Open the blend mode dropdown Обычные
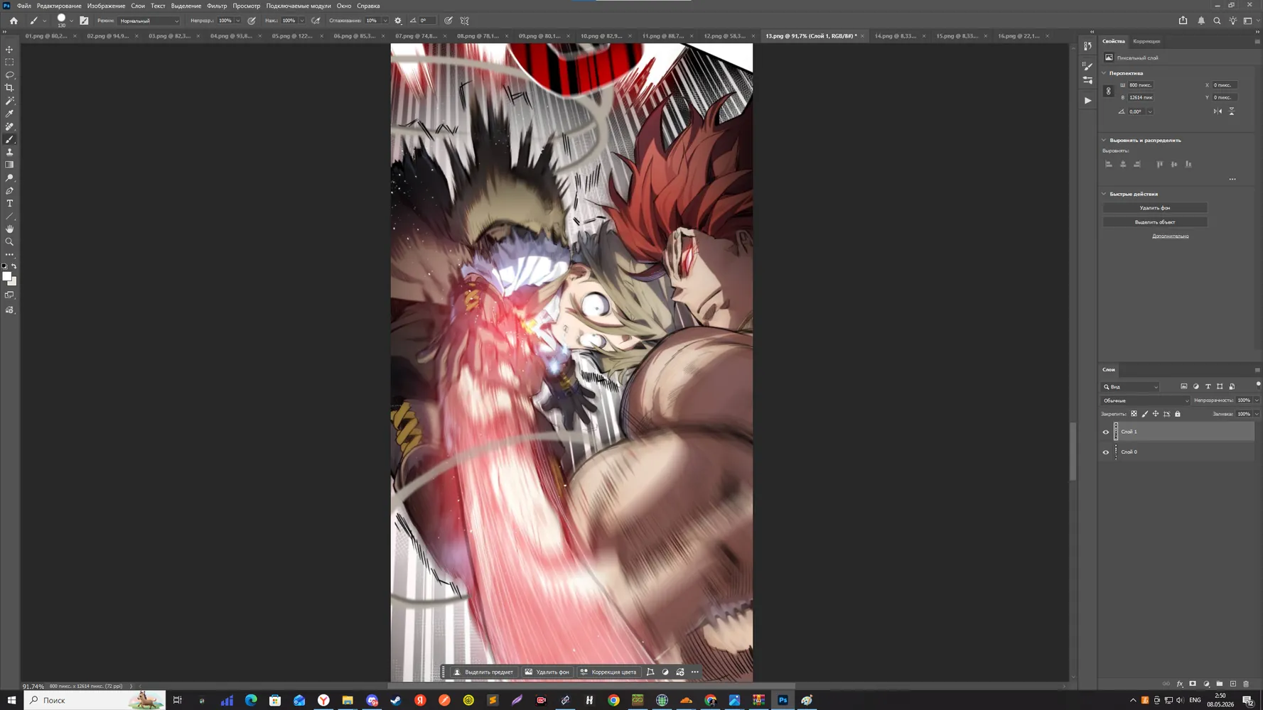This screenshot has height=710, width=1263. pyautogui.click(x=1145, y=400)
